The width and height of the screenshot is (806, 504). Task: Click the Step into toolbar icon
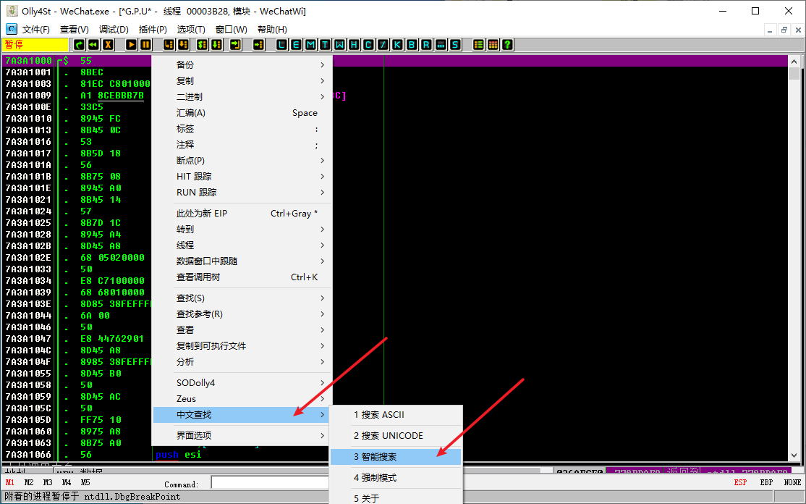pyautogui.click(x=169, y=45)
